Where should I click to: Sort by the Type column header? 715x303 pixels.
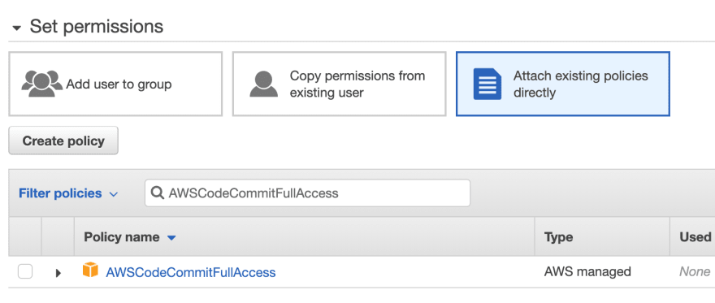pos(559,237)
